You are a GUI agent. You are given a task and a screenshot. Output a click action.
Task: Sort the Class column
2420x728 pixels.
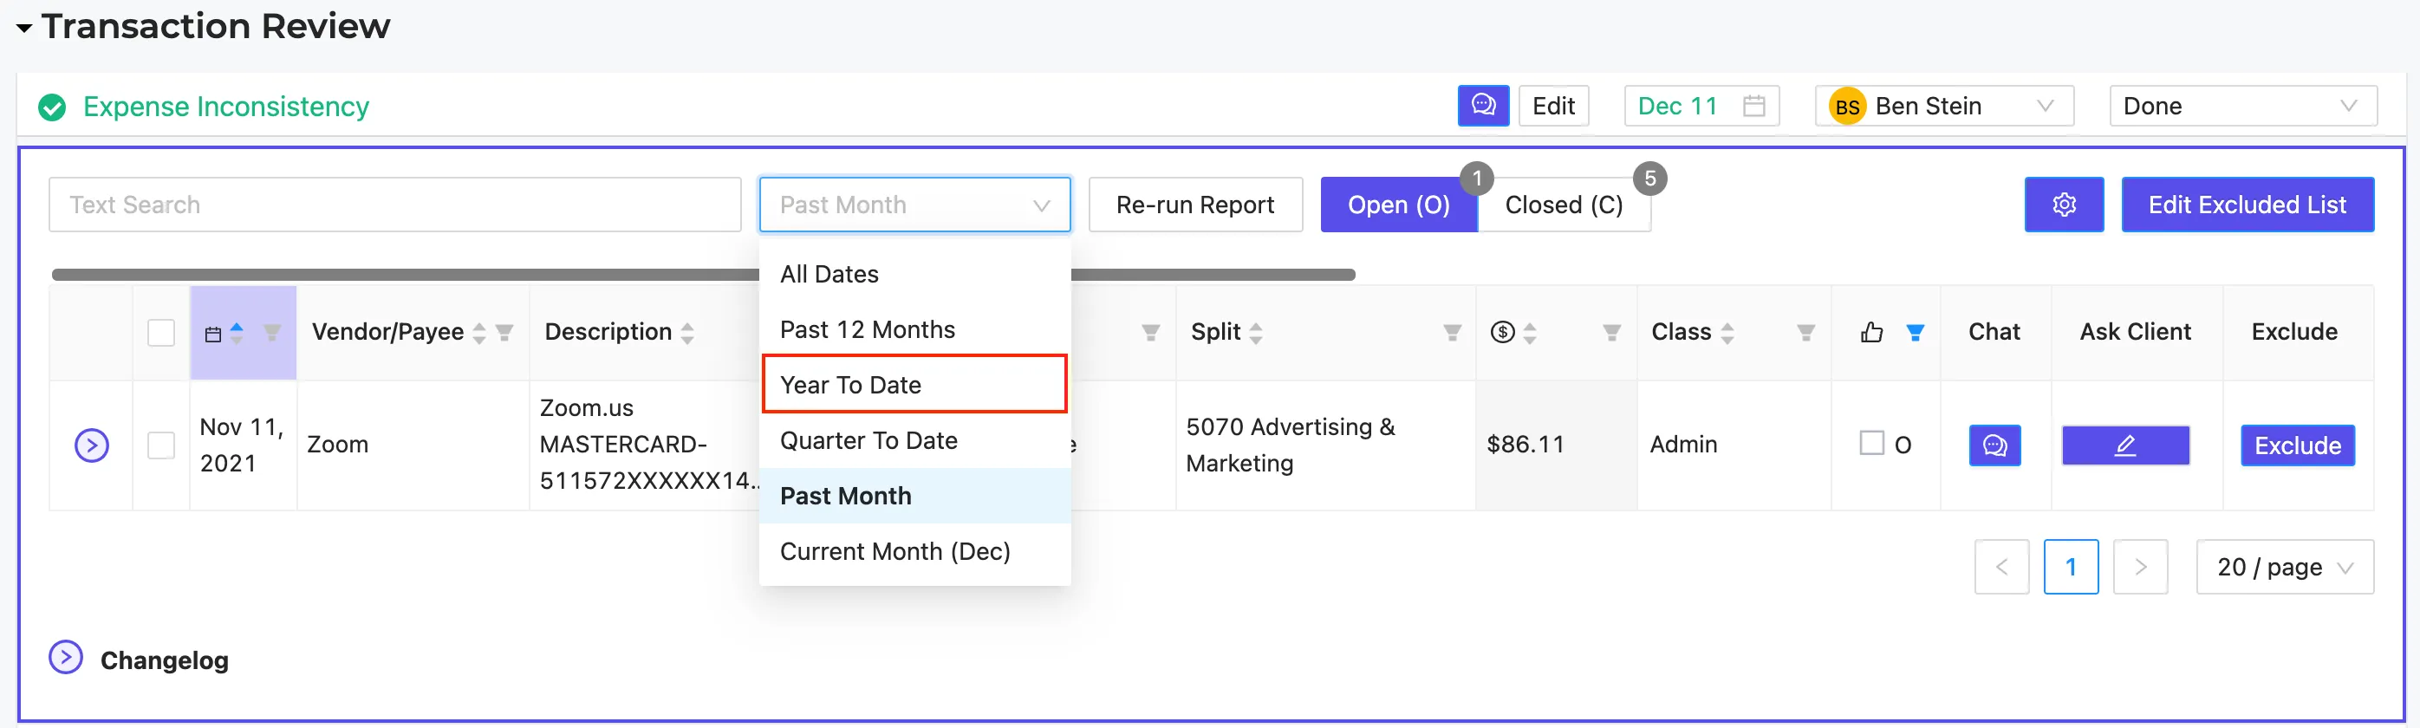pos(1727,333)
